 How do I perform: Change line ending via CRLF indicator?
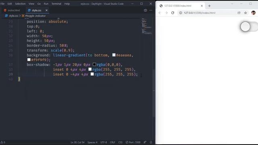pyautogui.click(x=112, y=142)
